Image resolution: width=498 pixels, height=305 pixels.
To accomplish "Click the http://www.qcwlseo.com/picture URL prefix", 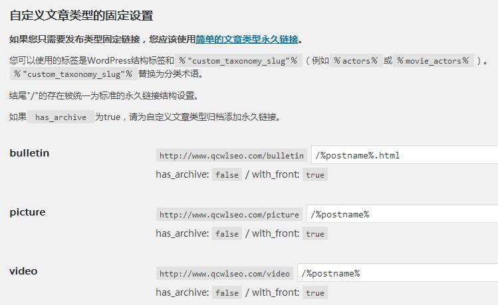I will tap(229, 214).
